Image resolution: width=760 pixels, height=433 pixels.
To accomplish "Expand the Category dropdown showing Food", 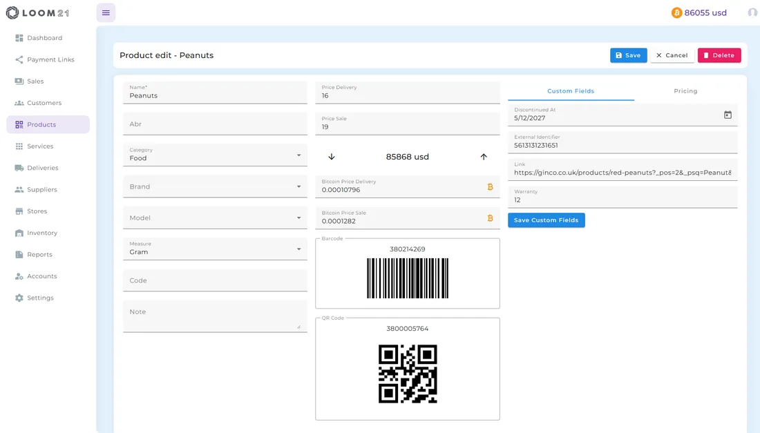I will point(215,155).
